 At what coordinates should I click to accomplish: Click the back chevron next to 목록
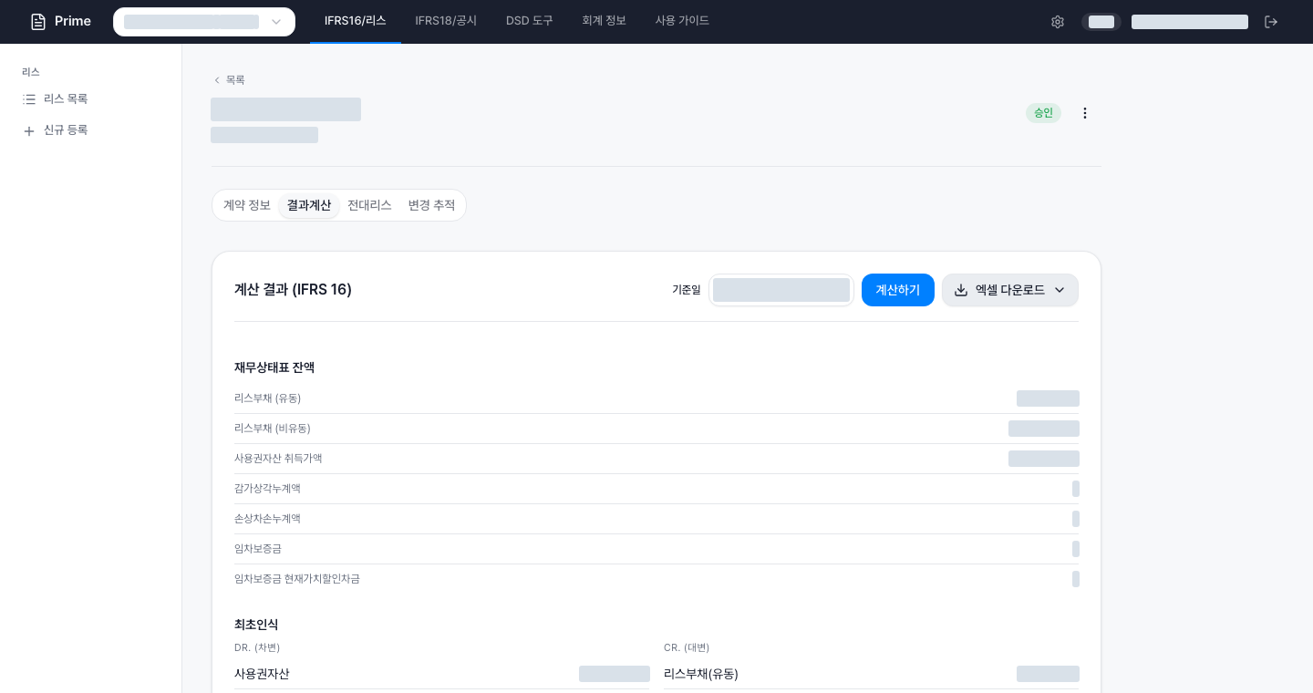[217, 80]
